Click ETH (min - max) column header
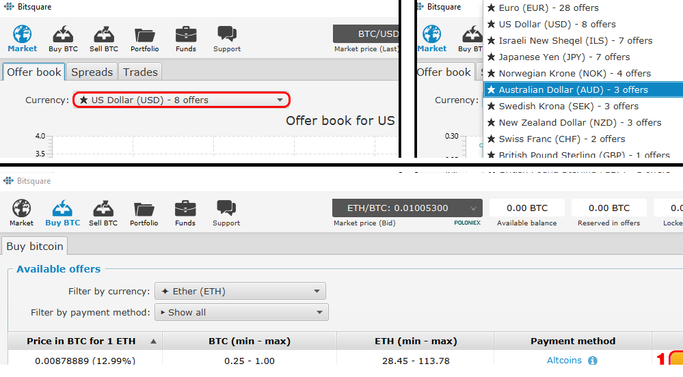Image resolution: width=683 pixels, height=377 pixels. [416, 341]
